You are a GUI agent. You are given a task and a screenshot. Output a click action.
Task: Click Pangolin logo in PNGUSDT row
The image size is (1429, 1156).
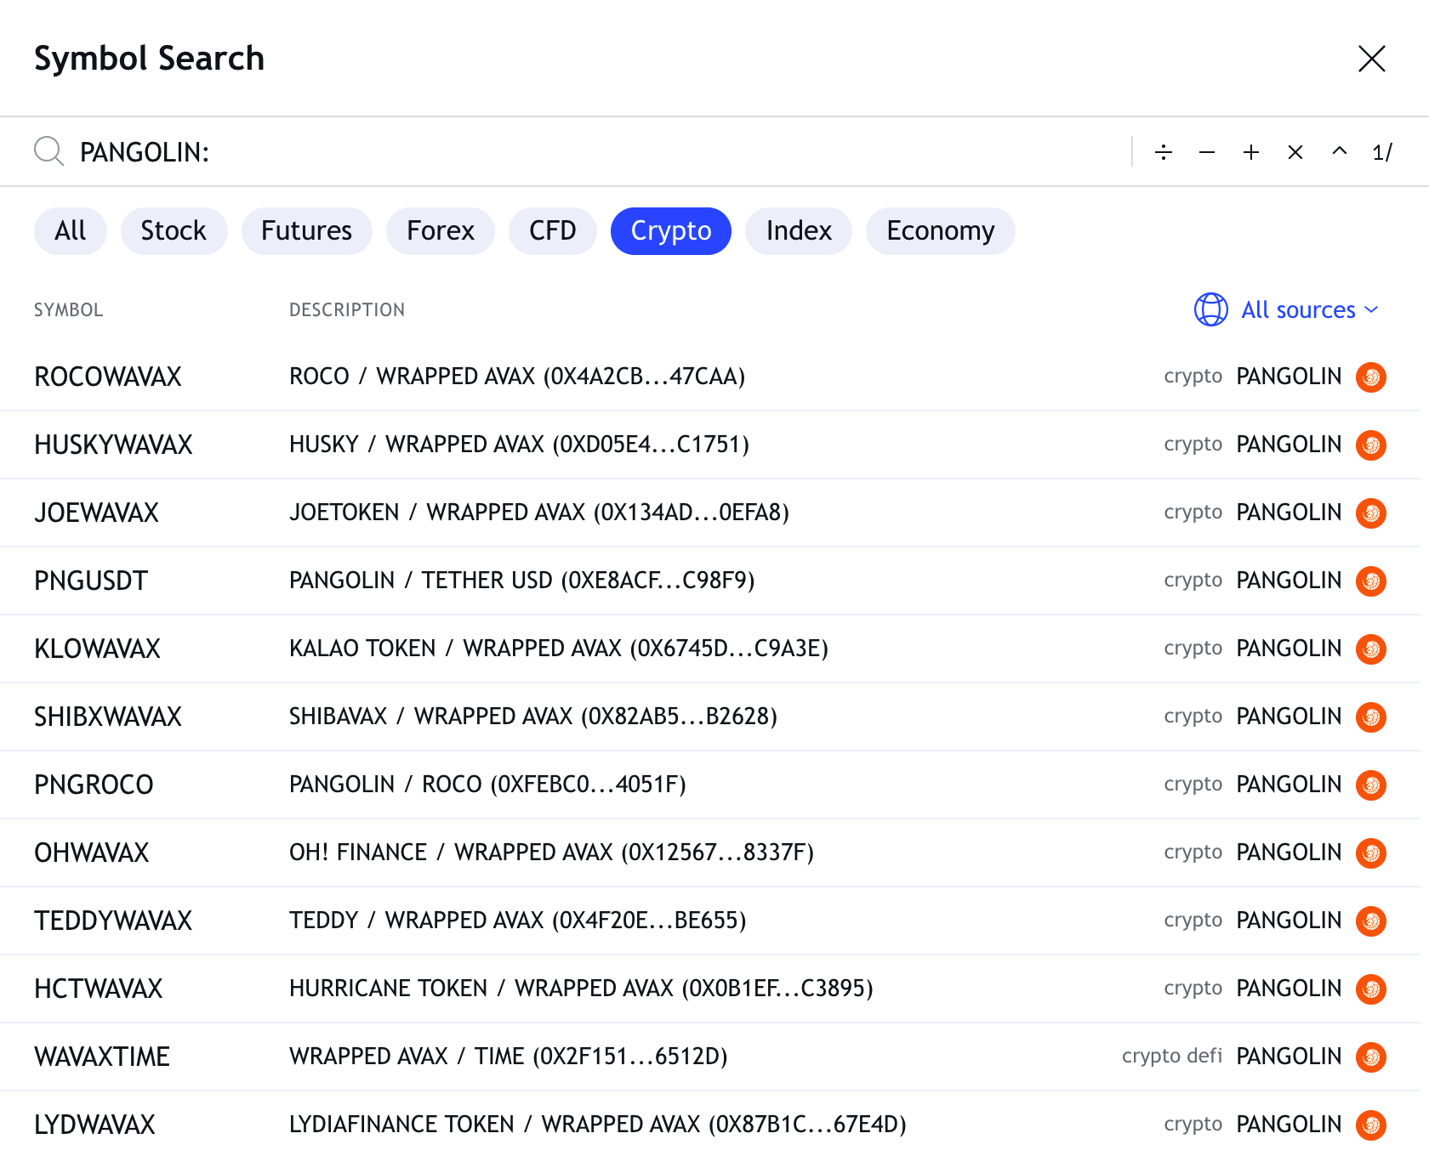pos(1370,581)
